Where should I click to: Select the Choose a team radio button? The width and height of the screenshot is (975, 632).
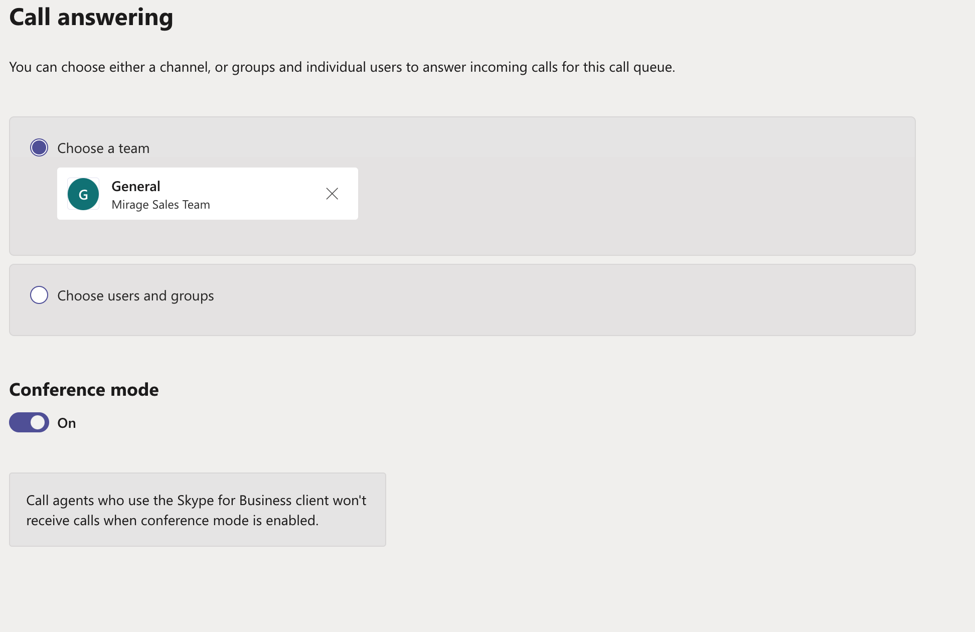click(39, 147)
